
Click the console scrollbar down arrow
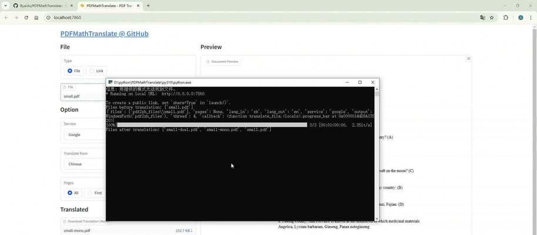point(377,219)
